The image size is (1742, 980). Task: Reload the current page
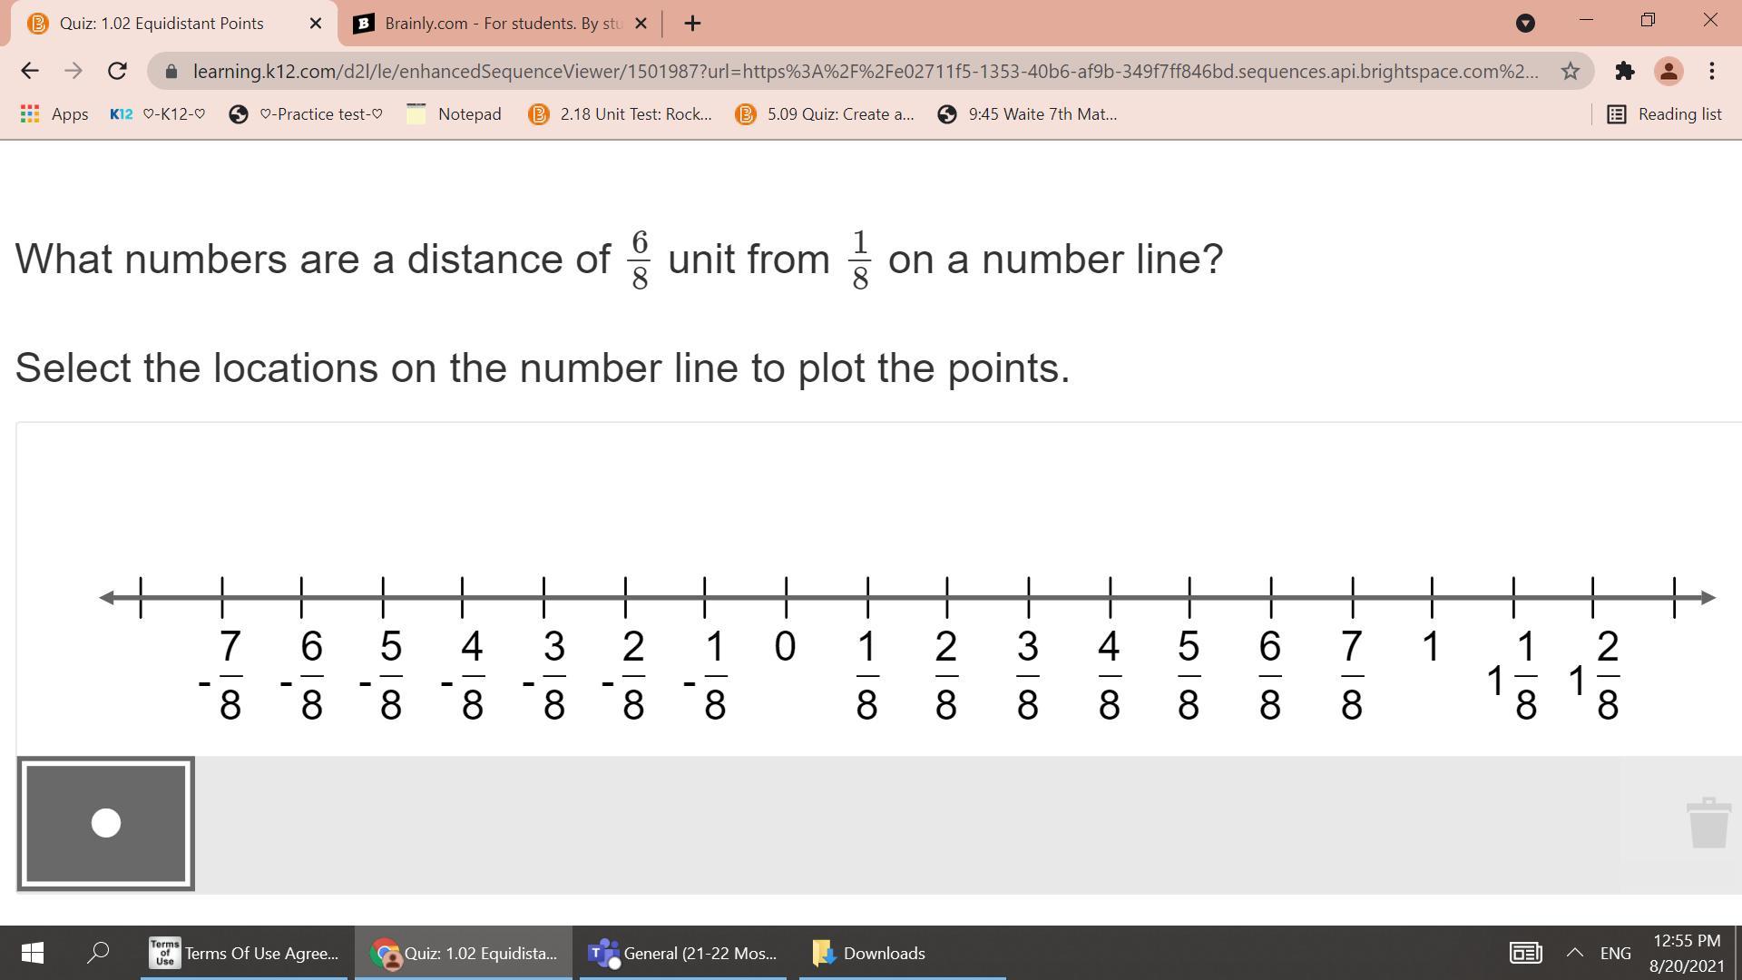pos(117,71)
